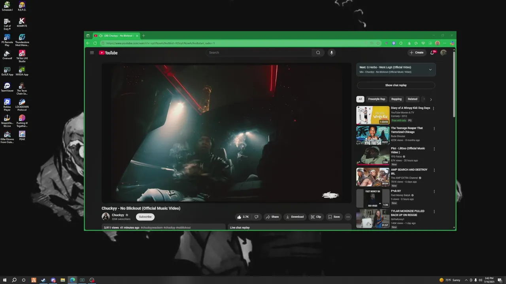Screen dimensions: 506x284
Task: Open the PEAK desktop shortcut
Action: (22, 136)
